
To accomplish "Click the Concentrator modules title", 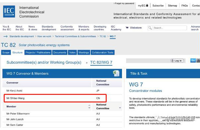I will pos(145,91).
